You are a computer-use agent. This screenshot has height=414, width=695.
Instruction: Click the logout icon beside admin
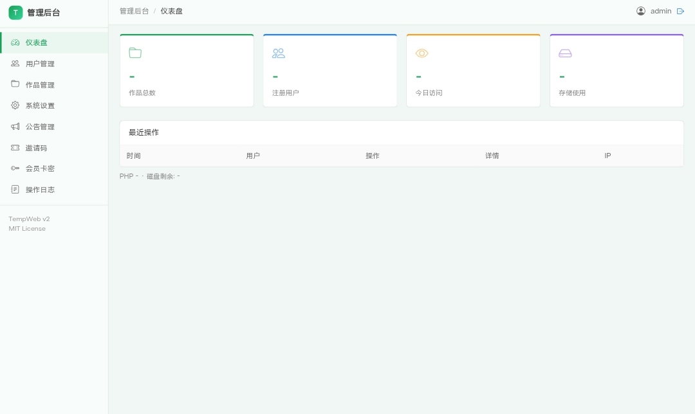tap(680, 11)
